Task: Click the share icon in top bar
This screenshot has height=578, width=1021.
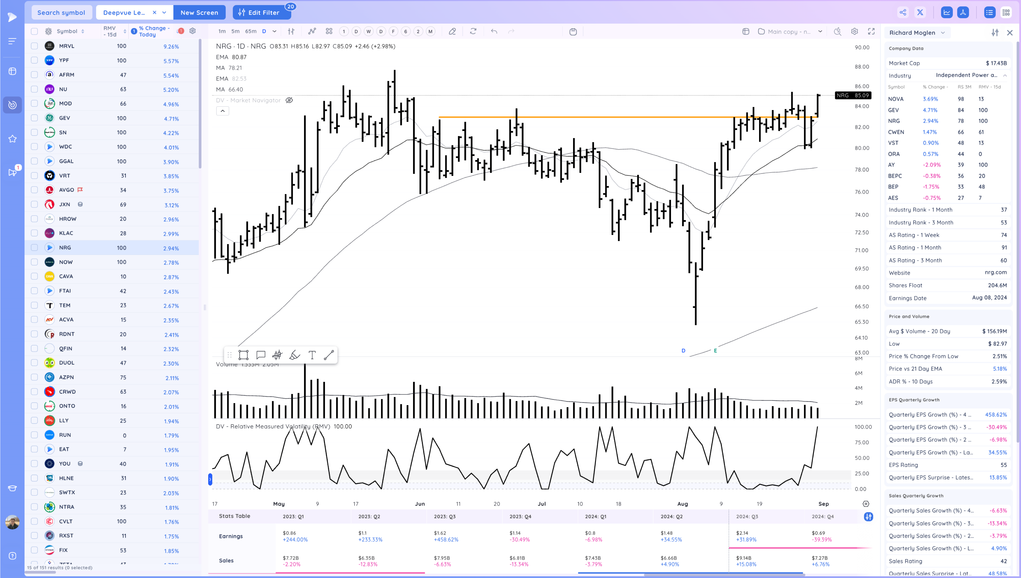Action: click(x=903, y=12)
